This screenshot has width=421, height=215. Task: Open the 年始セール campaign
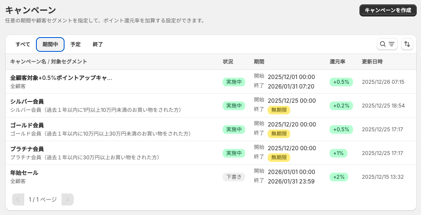pyautogui.click(x=24, y=173)
